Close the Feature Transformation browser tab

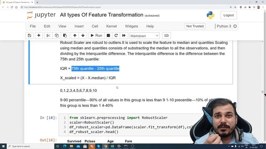pos(32,2)
